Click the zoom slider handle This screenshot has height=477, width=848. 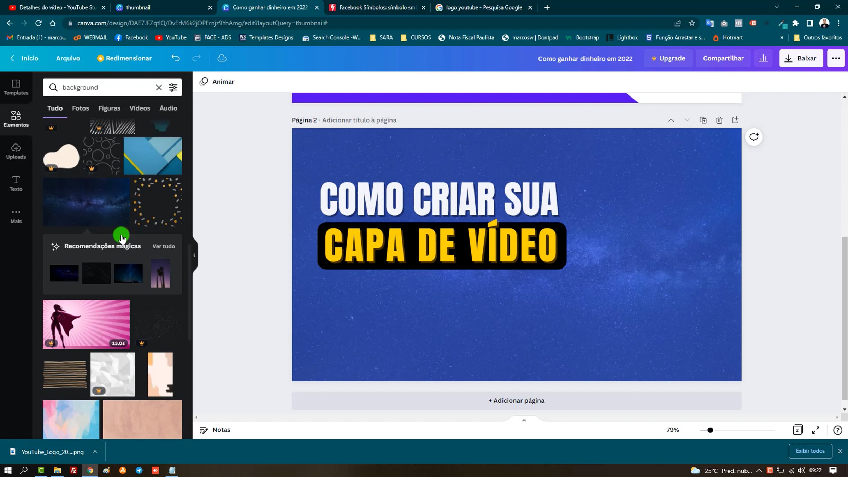tap(710, 430)
